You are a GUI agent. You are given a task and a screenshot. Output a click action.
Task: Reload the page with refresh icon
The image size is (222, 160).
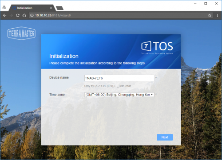tap(18, 15)
